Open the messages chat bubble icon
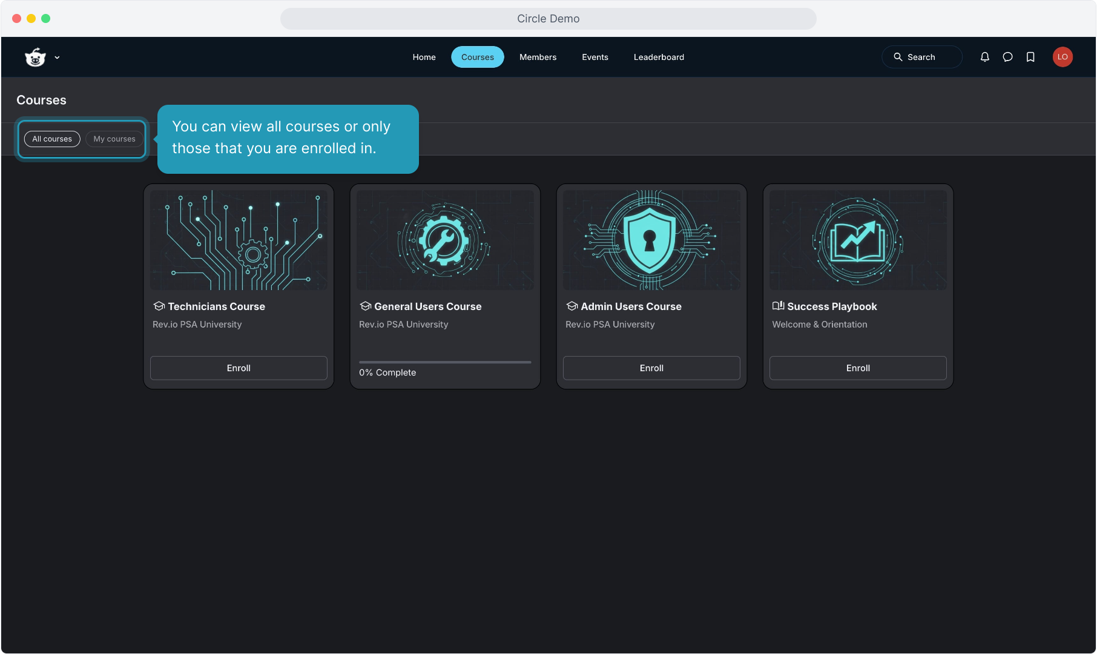This screenshot has height=654, width=1097. 1007,57
